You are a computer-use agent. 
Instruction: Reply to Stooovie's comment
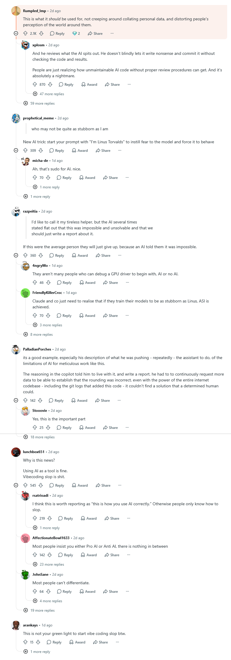coord(64,427)
